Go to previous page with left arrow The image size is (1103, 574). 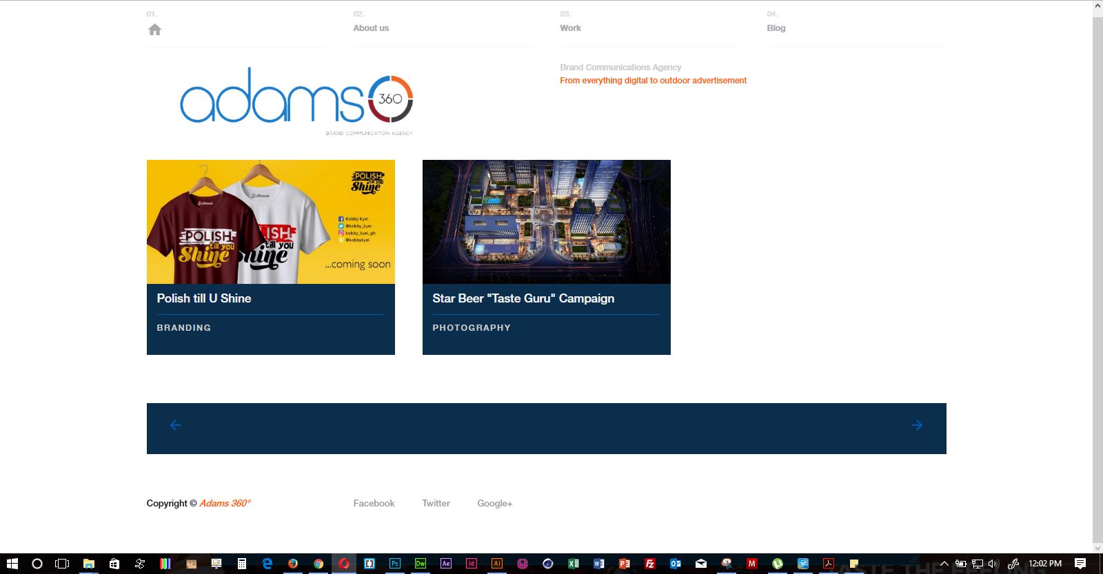[175, 425]
